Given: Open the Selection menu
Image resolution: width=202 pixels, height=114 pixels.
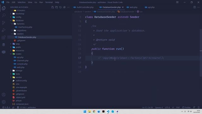Looking at the screenshot, I should click(21, 2).
